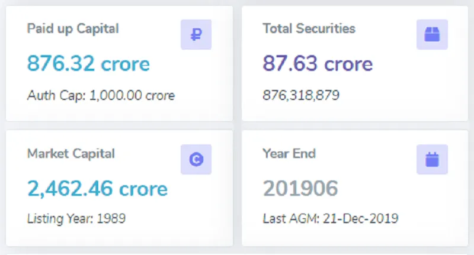The image size is (474, 255).
Task: Click the 876,318,879 securities count
Action: pos(301,95)
